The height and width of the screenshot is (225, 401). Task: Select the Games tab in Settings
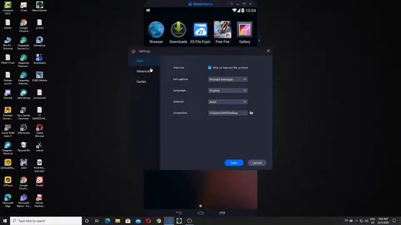[141, 82]
